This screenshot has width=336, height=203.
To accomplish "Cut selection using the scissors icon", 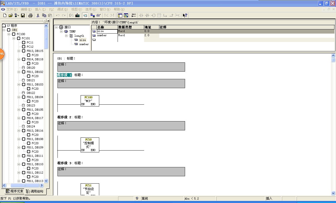I will coord(38,15).
